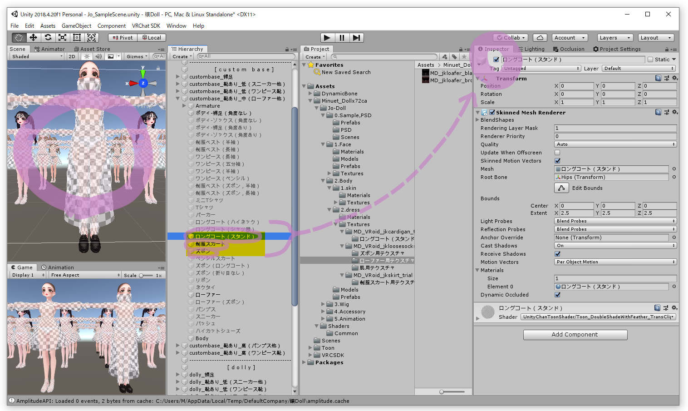This screenshot has width=688, height=411.
Task: Switch to the Asset Store tab
Action: [x=92, y=49]
